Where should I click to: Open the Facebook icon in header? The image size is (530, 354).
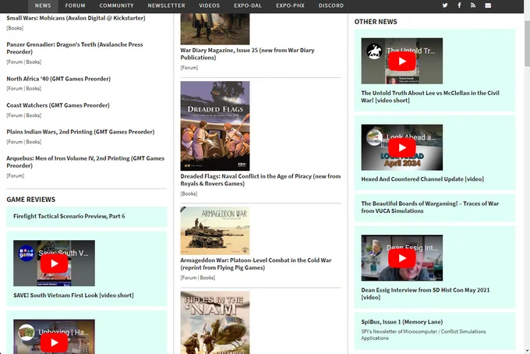pyautogui.click(x=459, y=5)
